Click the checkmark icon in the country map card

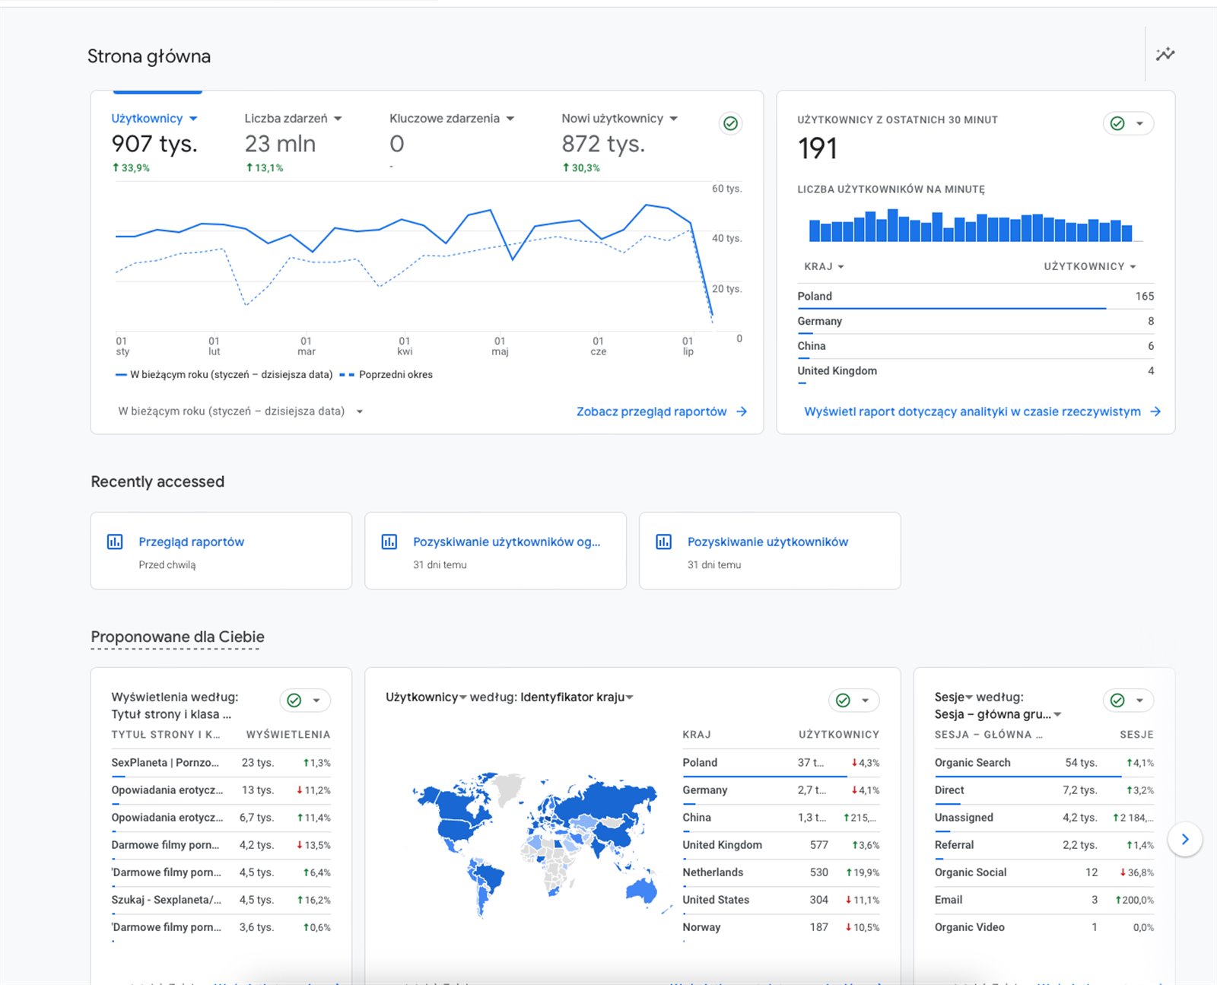[843, 701]
